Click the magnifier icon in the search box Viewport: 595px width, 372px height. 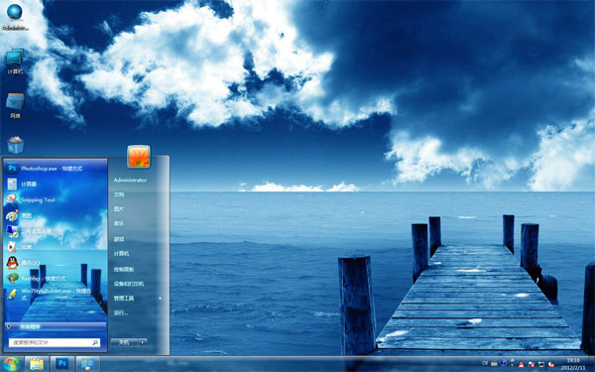click(95, 342)
